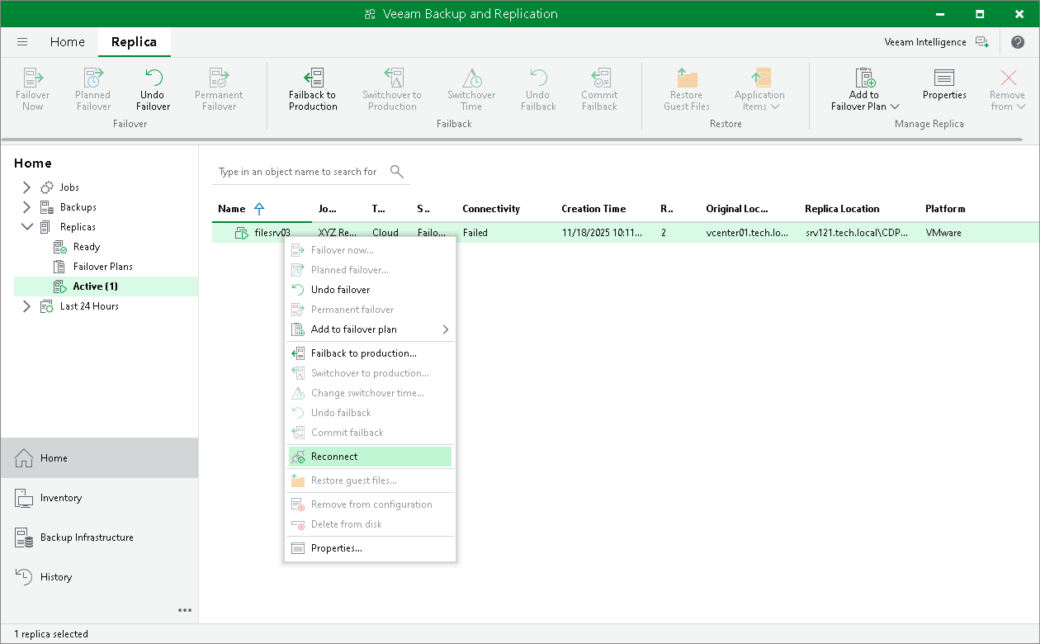1040x644 pixels.
Task: Open the Backup Infrastructure view
Action: click(87, 537)
